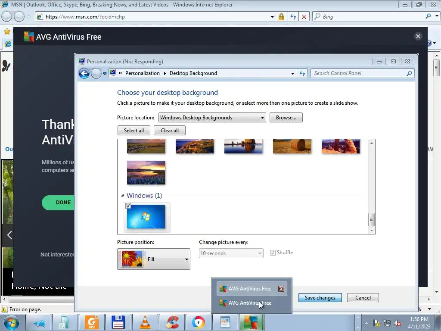Click the Internet Explorer address bar URL

pyautogui.click(x=85, y=17)
